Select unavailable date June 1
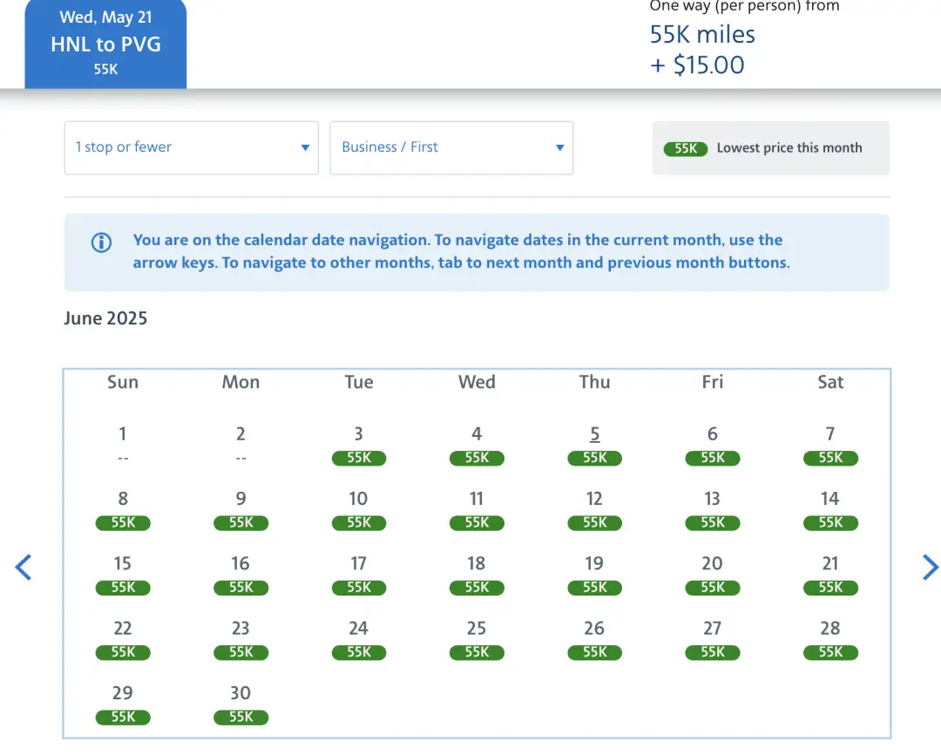The height and width of the screenshot is (756, 941). pyautogui.click(x=123, y=443)
